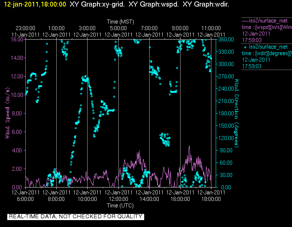The image size is (292, 227).
Task: Click the 'time : [wspd][m/s]' legend line
Action: coord(267,27)
